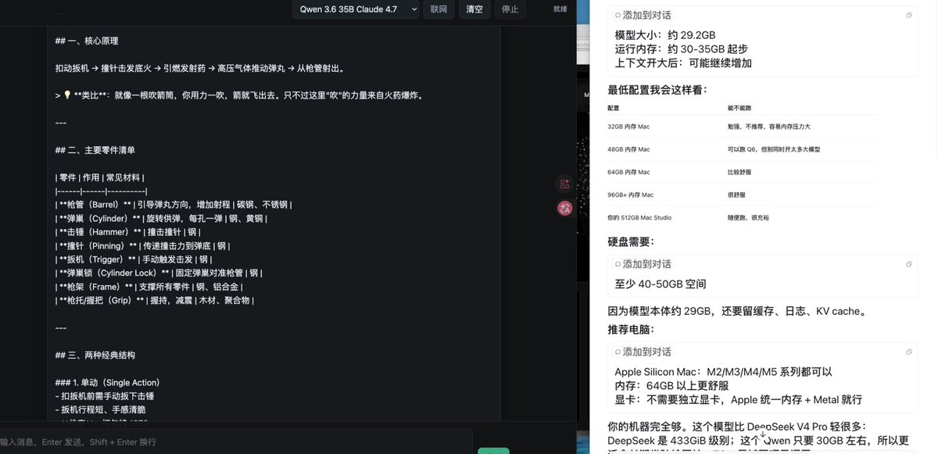Focus the 输入消息 message input field

point(234,442)
